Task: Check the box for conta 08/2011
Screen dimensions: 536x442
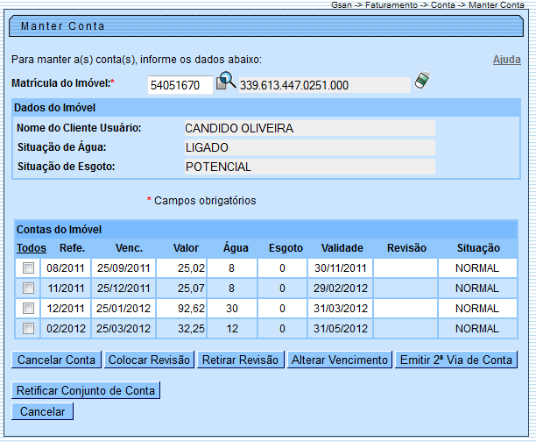Action: [x=29, y=267]
